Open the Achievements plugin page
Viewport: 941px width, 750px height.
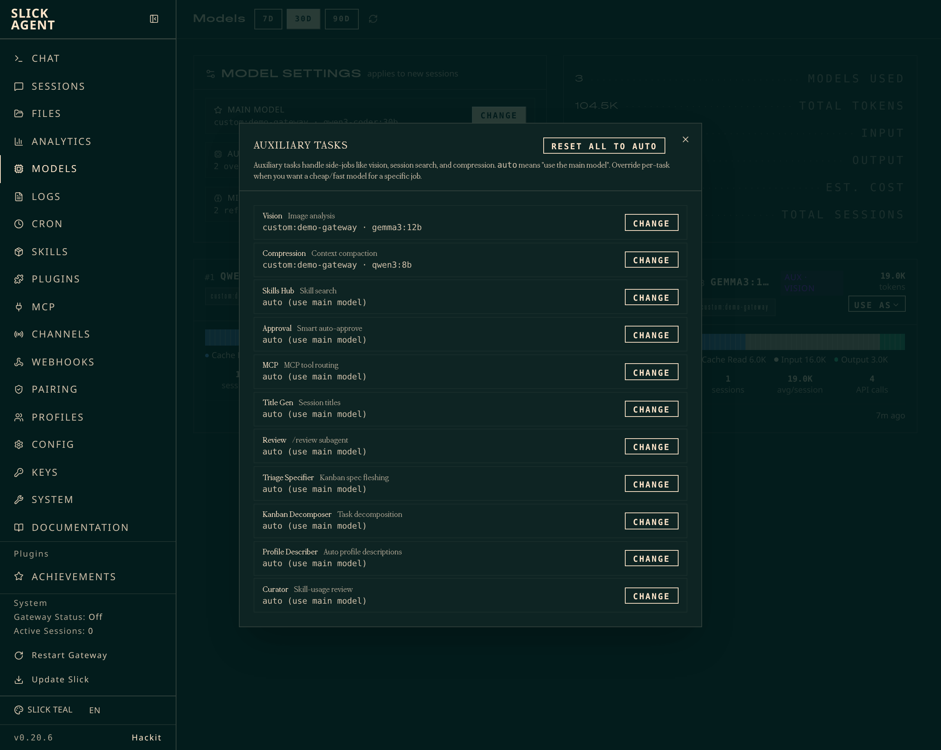(87, 577)
